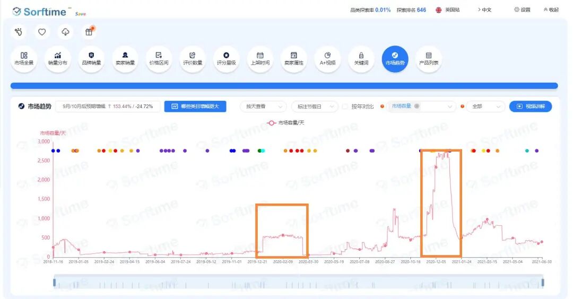Open the 关键词 keywords tab
Image resolution: width=573 pixels, height=299 pixels.
pos(361,59)
